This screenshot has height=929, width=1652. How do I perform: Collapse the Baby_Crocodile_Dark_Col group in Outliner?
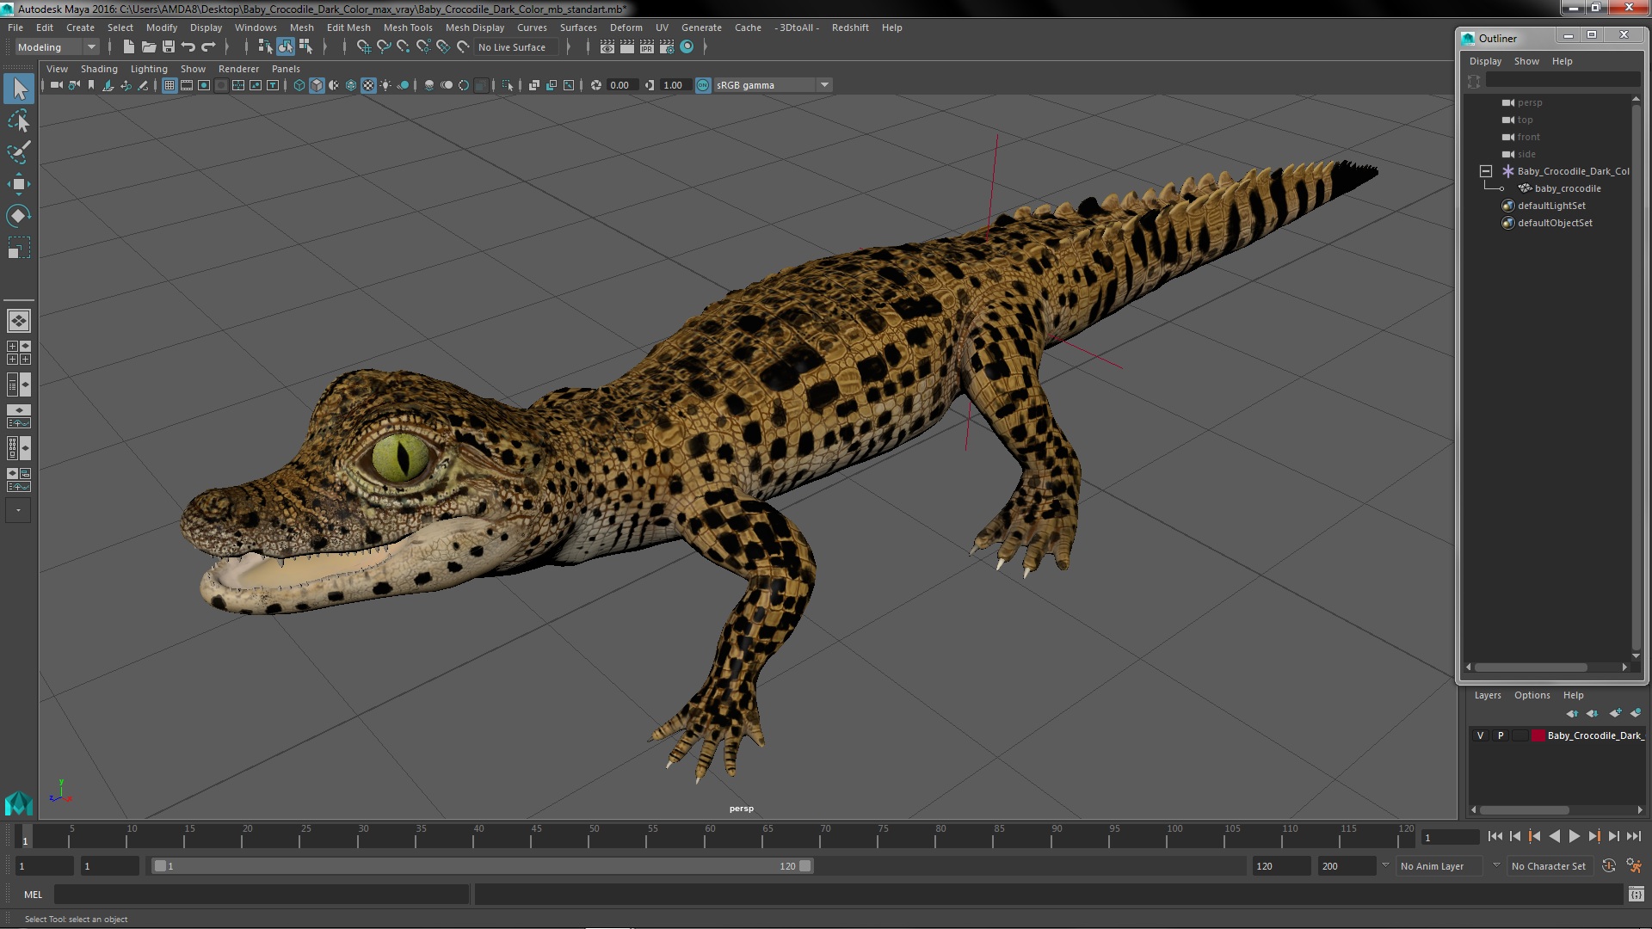pos(1486,171)
